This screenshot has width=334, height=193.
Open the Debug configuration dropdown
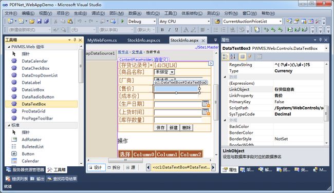coord(155,21)
